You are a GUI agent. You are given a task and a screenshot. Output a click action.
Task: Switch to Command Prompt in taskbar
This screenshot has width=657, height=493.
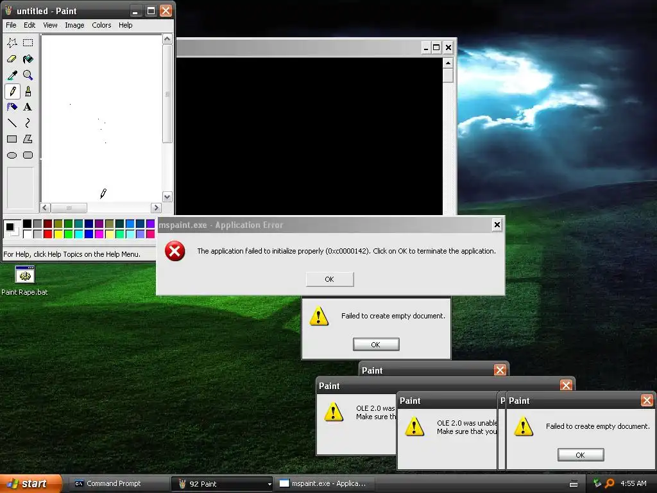pos(118,483)
